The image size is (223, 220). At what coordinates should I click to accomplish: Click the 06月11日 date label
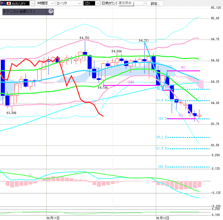click(53, 218)
